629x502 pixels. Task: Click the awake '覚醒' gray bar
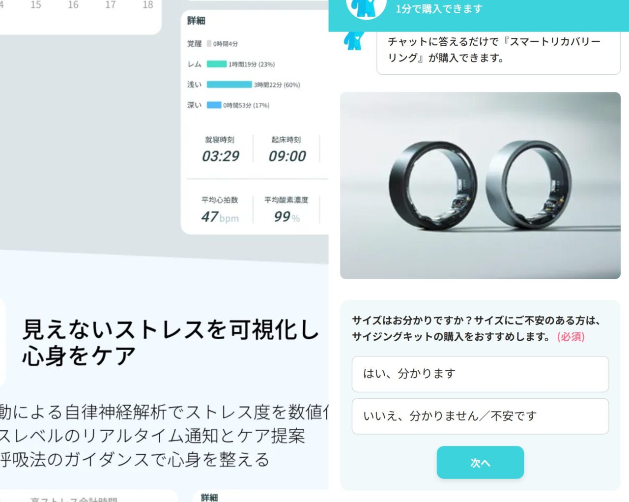pyautogui.click(x=209, y=43)
